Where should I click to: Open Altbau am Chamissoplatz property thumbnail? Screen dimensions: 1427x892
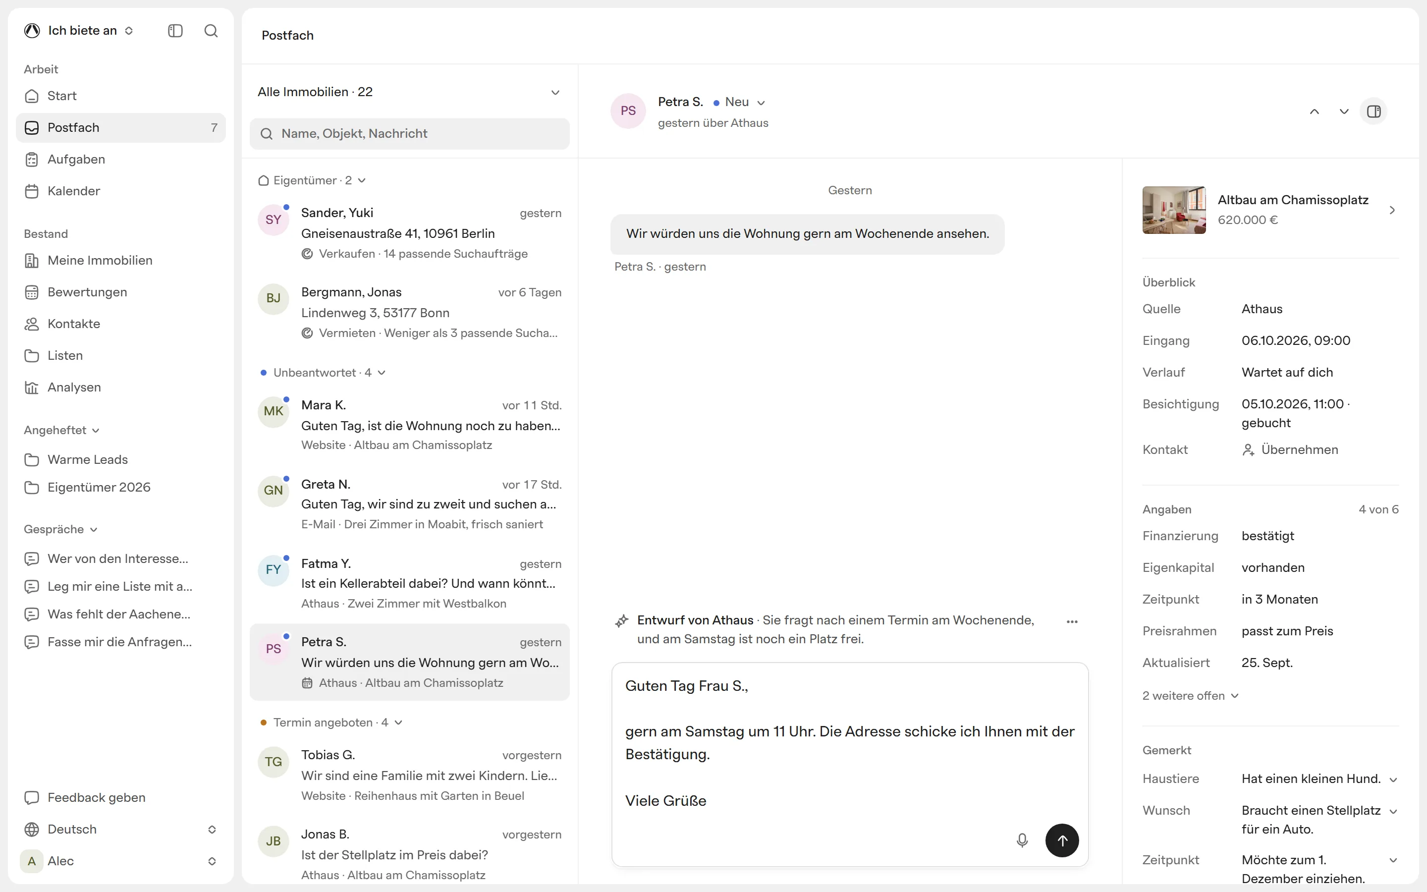1174,210
